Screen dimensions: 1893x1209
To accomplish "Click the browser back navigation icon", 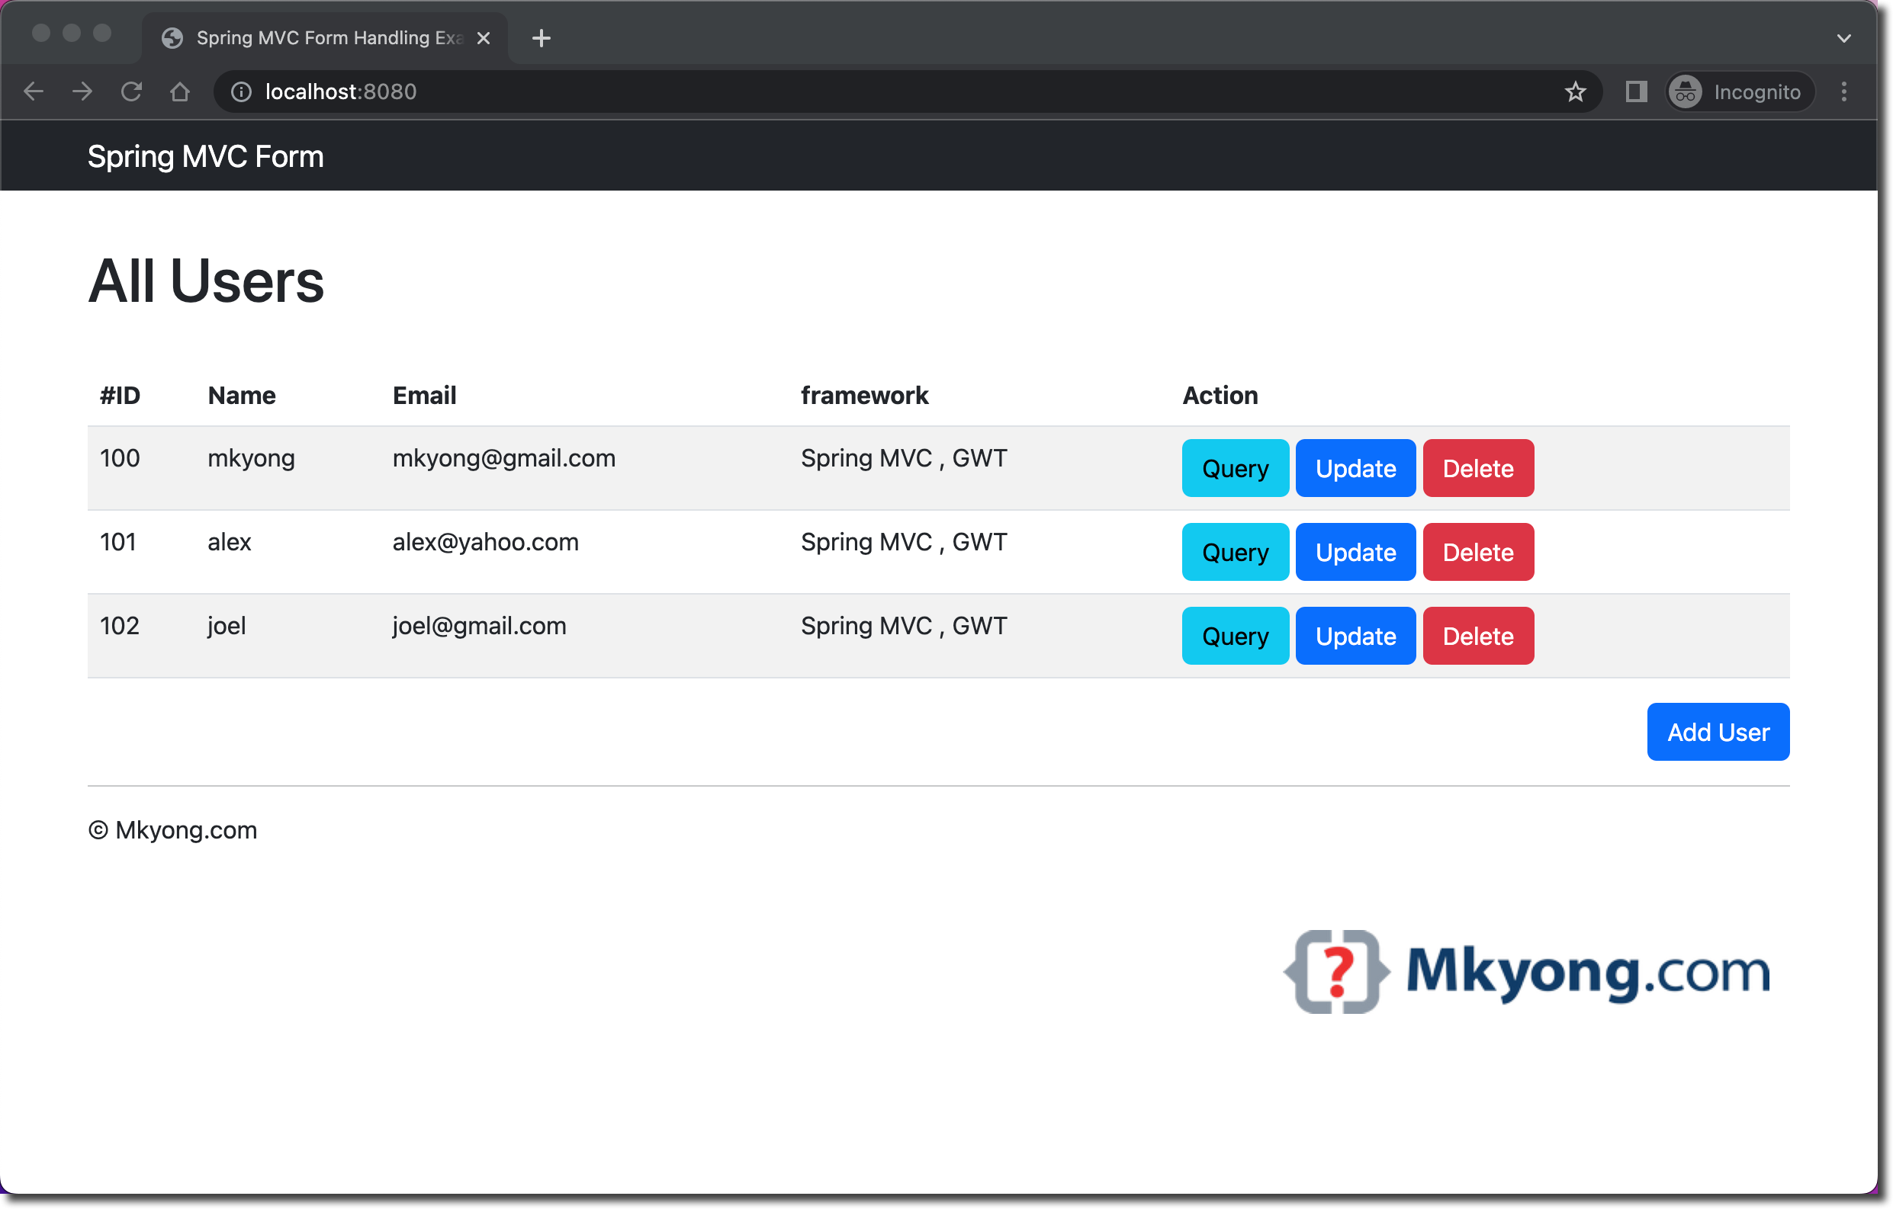I will [x=33, y=91].
